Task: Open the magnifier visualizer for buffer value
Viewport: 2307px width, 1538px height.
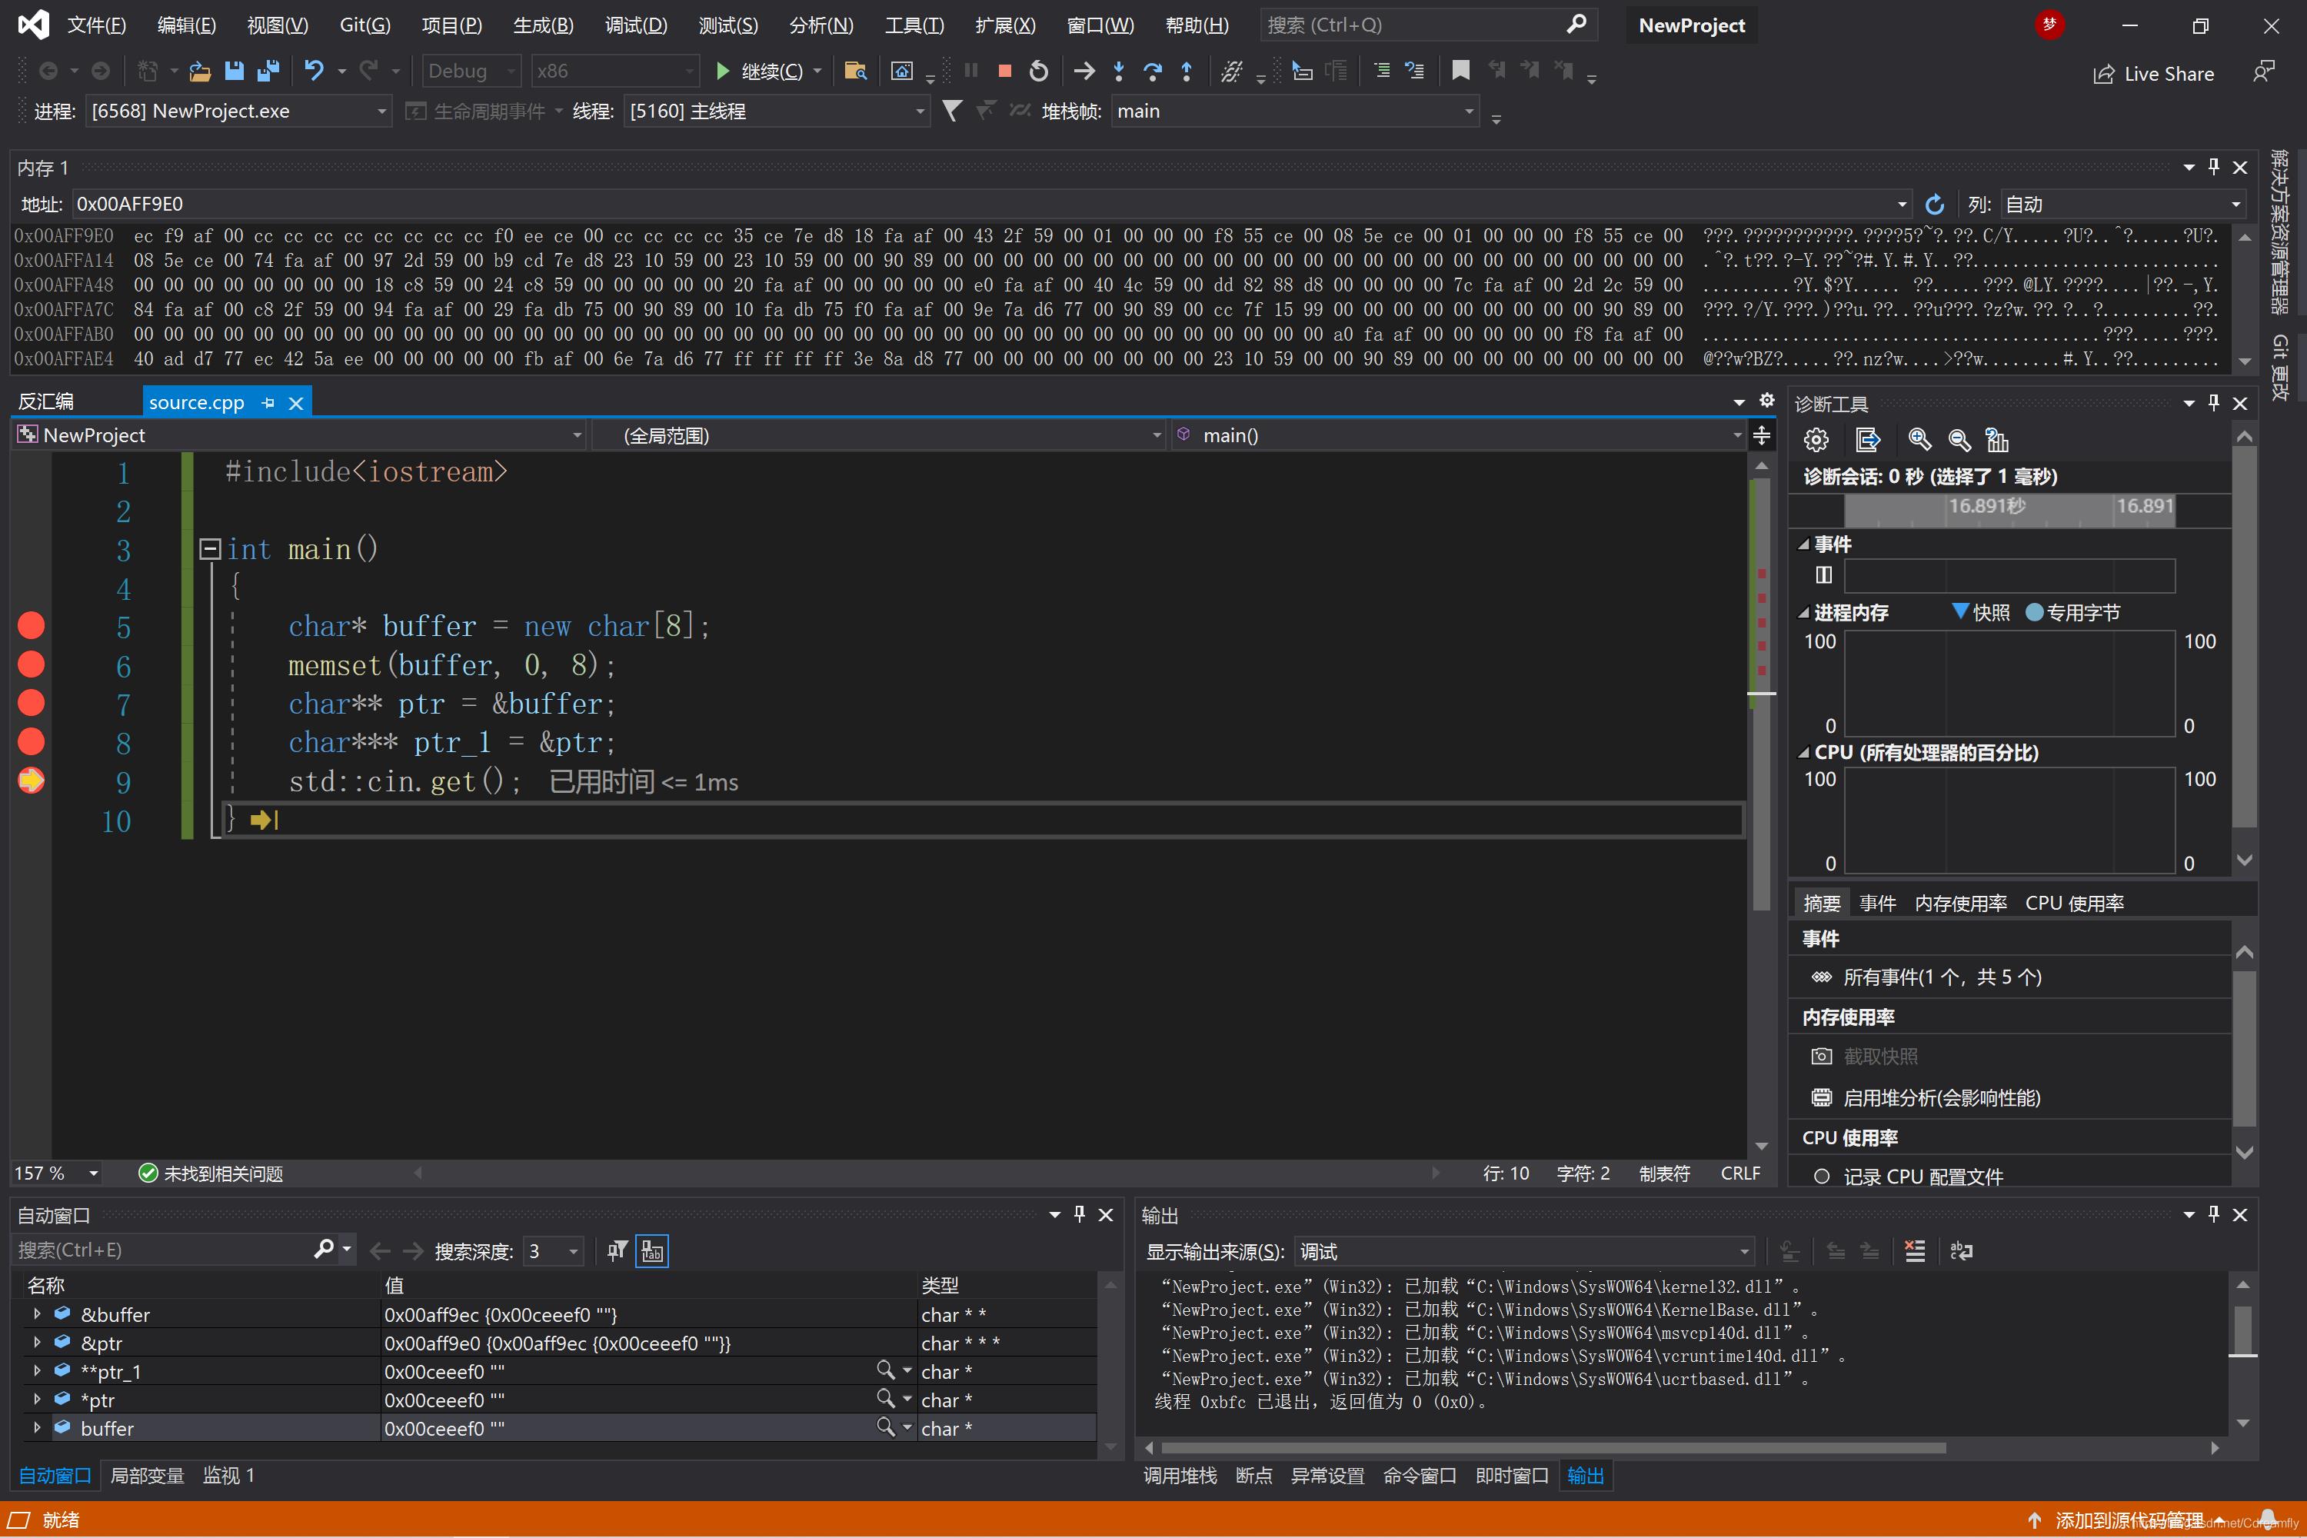Action: coord(885,1427)
